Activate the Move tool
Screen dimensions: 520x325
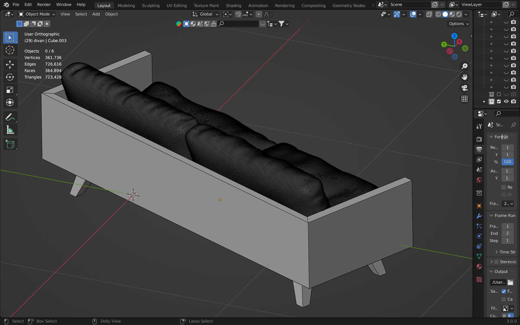(10, 64)
